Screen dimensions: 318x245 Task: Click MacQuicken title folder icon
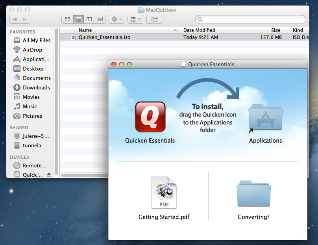pyautogui.click(x=141, y=10)
